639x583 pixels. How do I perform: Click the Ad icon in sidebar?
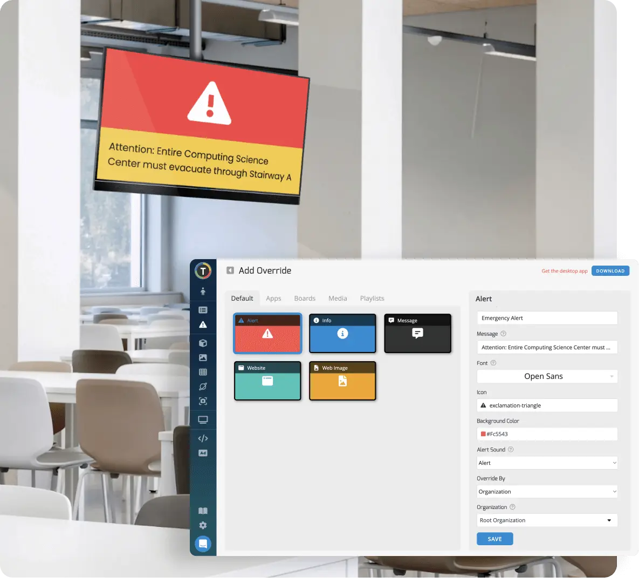pos(203,453)
